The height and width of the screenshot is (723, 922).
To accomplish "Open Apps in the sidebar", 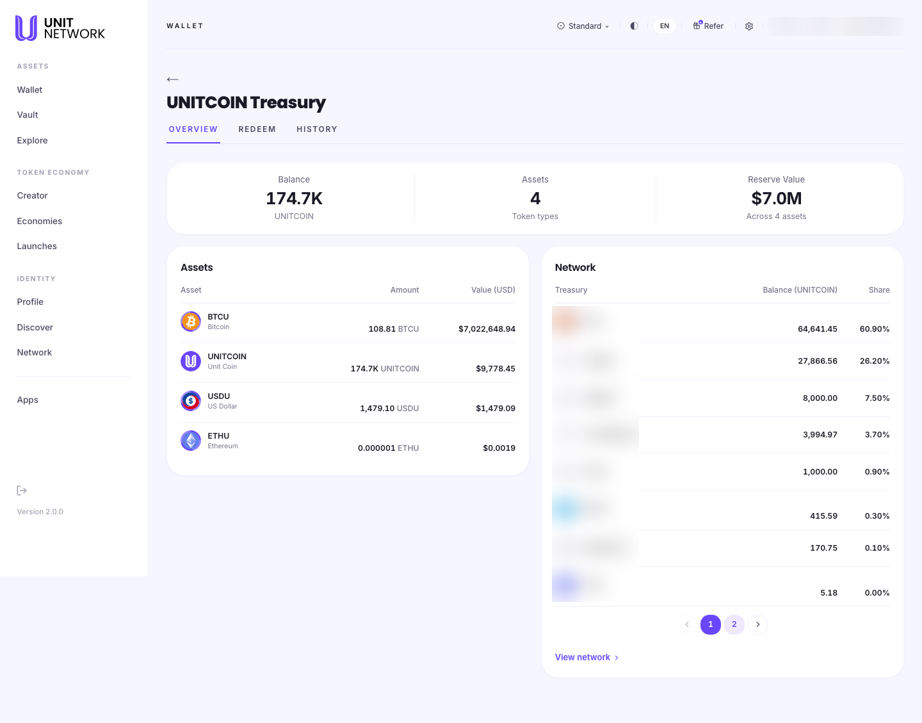I will pyautogui.click(x=28, y=400).
